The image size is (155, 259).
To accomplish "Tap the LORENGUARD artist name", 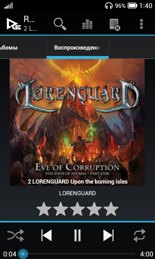I will click(x=77, y=193).
